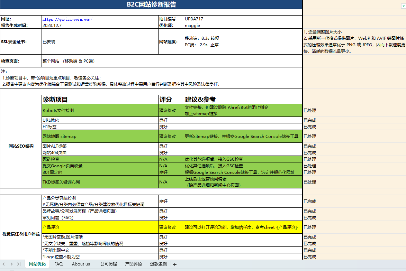
Task: Select the 已安装 SSL status cell
Action: click(100, 41)
